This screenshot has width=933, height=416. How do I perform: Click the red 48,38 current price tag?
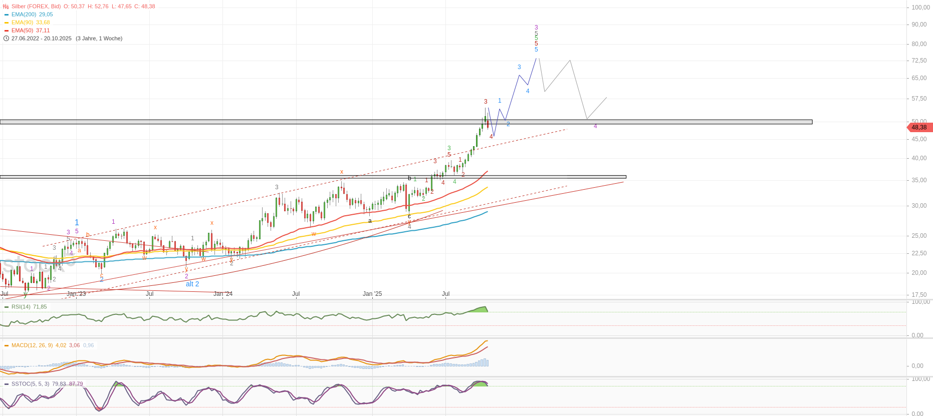pos(919,128)
